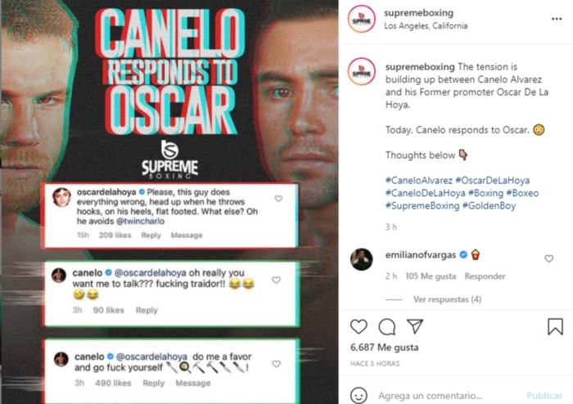573x404 pixels.
Task: Open the #GoldenBoy hashtag
Action: [x=489, y=205]
